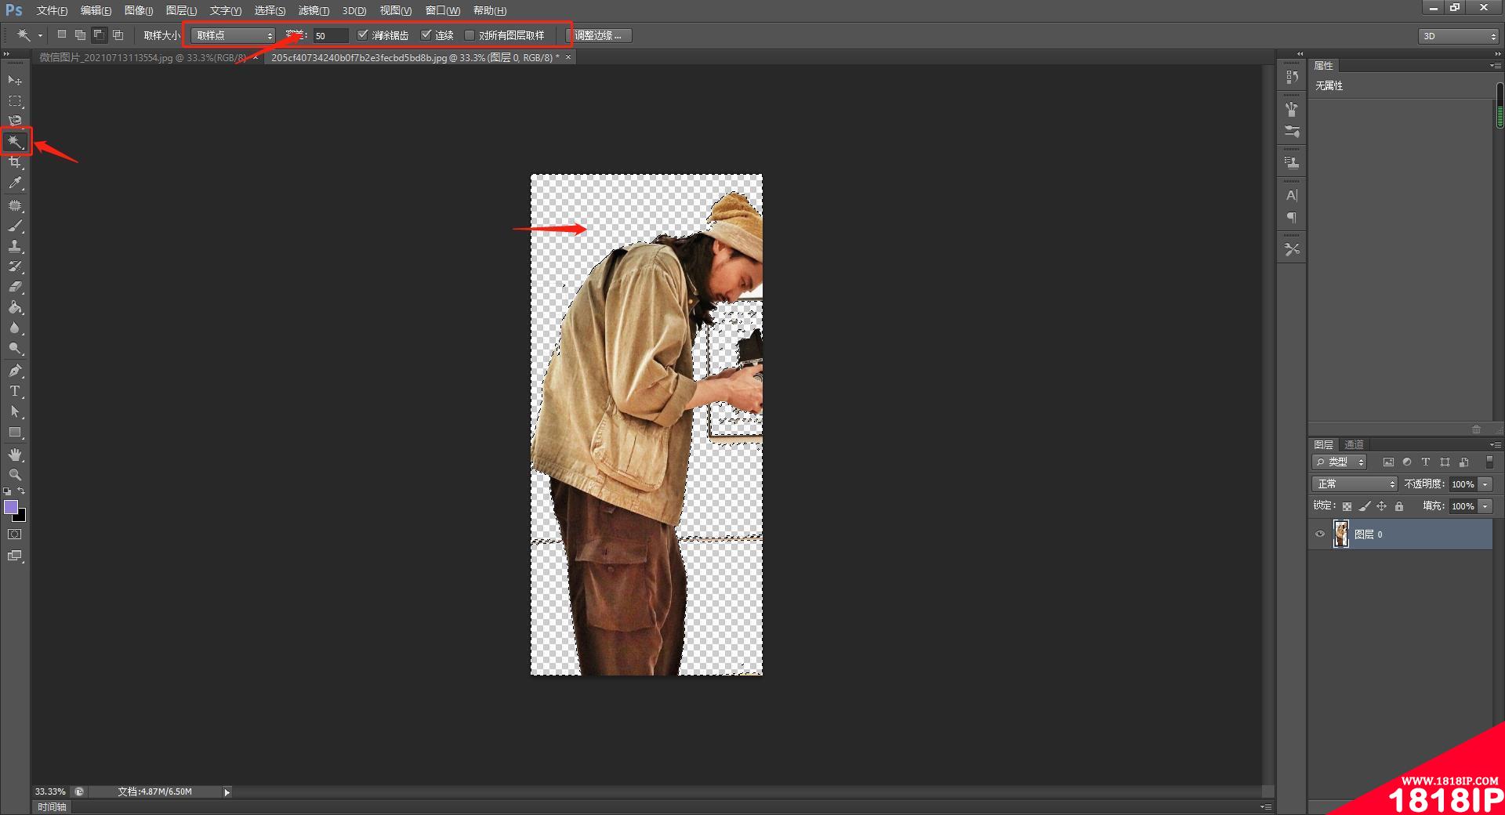Toggle lock all padlock
This screenshot has height=815, width=1505.
pyautogui.click(x=1399, y=506)
